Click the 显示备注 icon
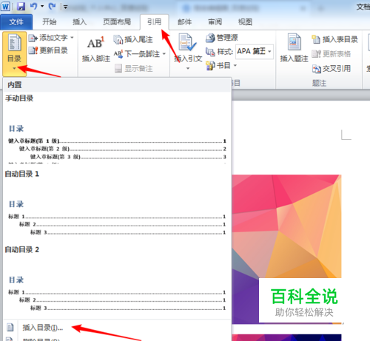This screenshot has width=370, height=341. [118, 69]
